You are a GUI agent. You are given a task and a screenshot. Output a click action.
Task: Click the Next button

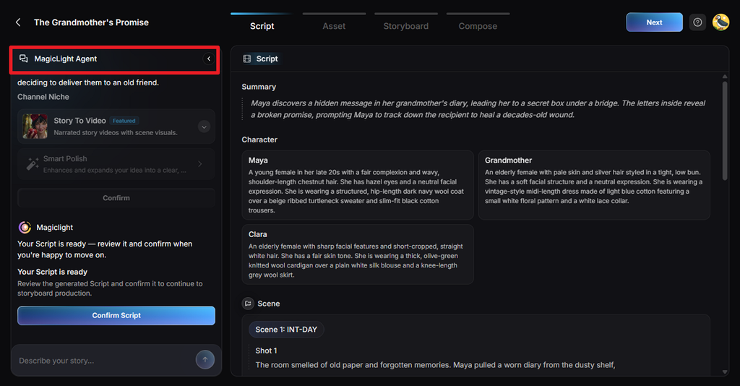[654, 22]
